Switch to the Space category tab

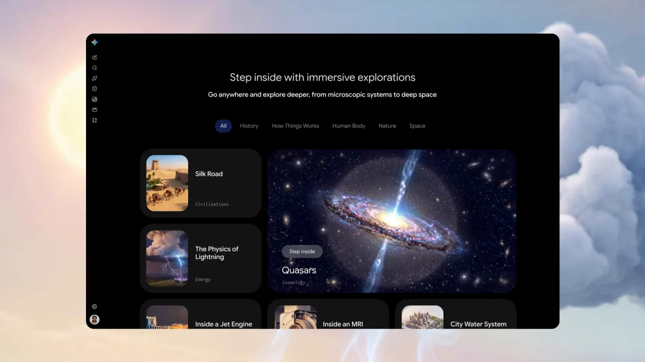click(x=417, y=126)
